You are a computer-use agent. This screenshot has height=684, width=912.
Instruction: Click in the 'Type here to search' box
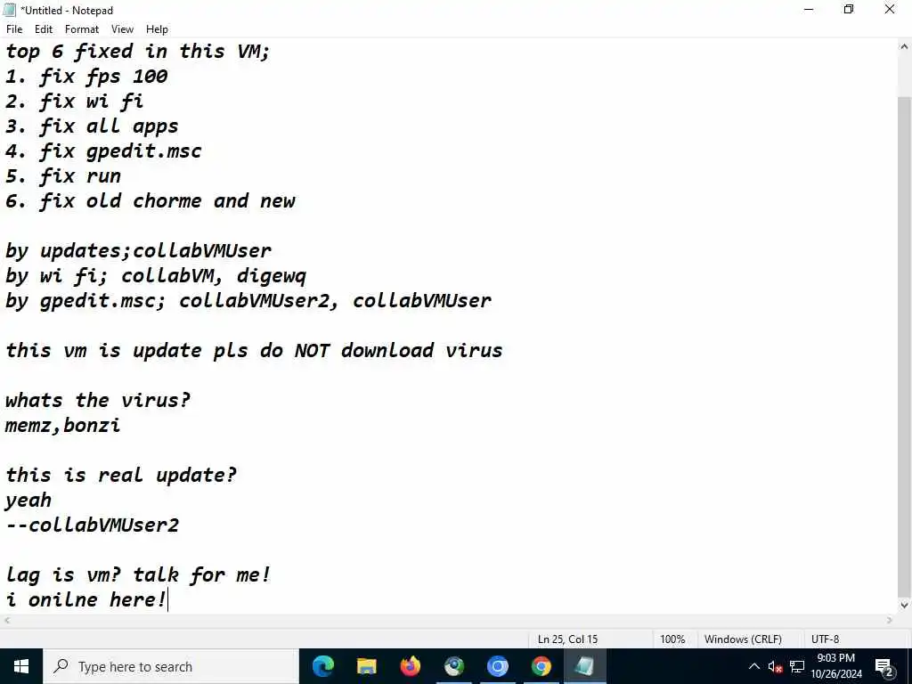171,666
